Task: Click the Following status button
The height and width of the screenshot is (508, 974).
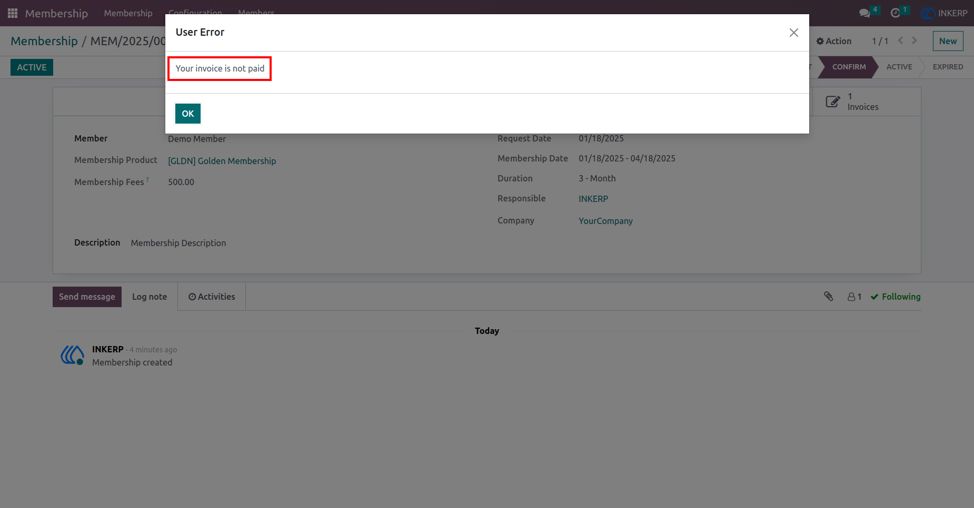Action: pyautogui.click(x=896, y=297)
